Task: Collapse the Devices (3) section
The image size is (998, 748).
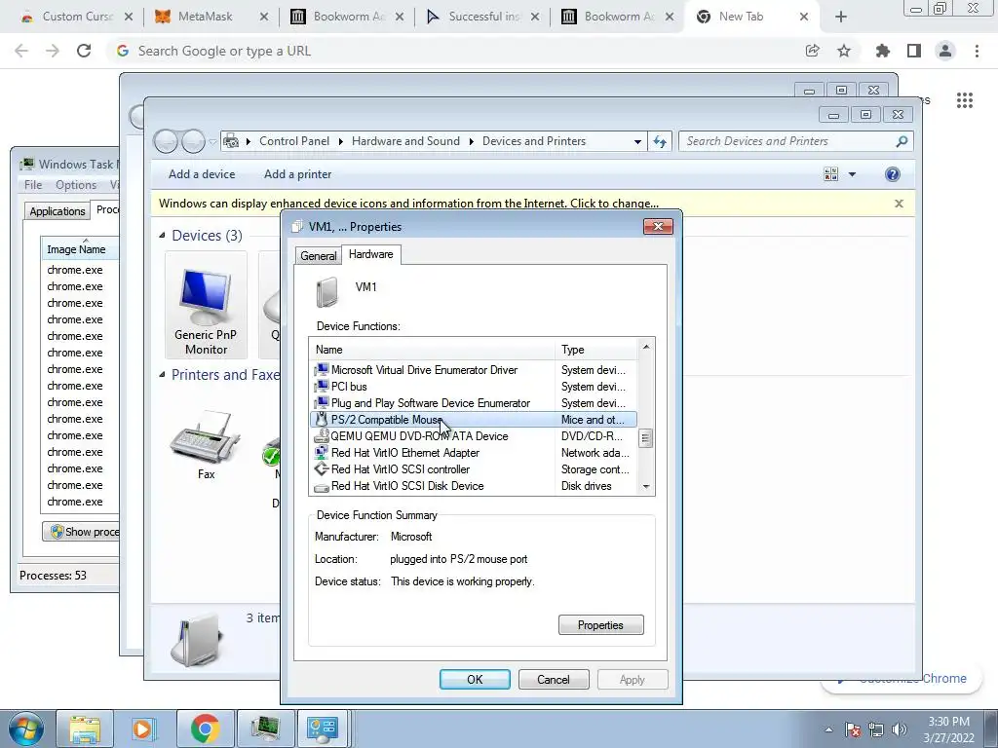Action: coord(163,236)
